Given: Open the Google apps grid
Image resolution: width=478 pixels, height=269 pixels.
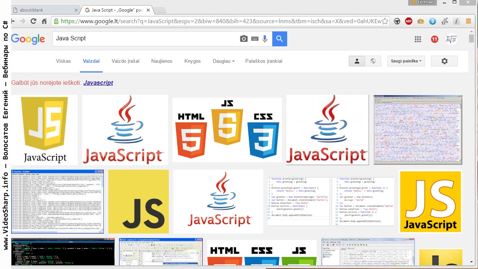Looking at the screenshot, I should tap(418, 39).
